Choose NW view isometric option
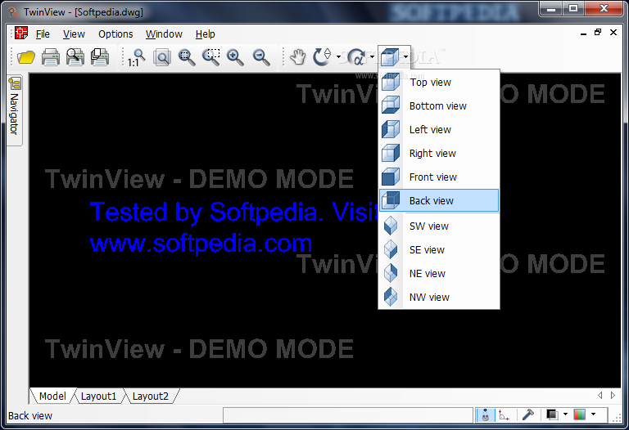Viewport: 629px width, 430px height. tap(439, 297)
